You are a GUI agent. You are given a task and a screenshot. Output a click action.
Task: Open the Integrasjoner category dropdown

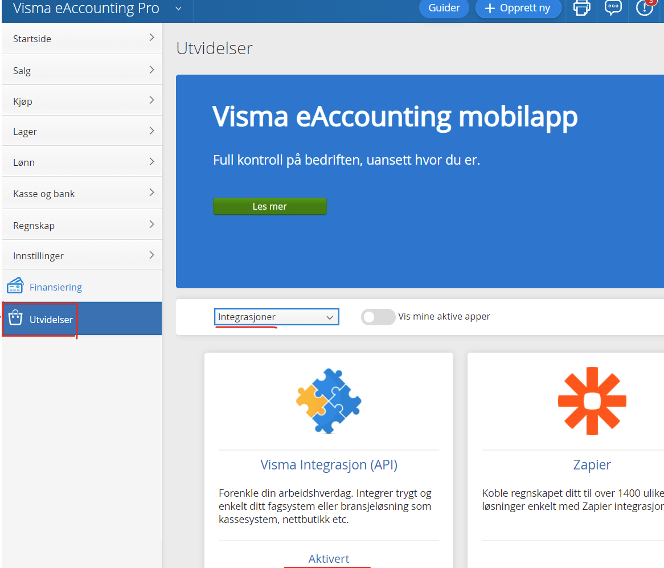click(277, 317)
